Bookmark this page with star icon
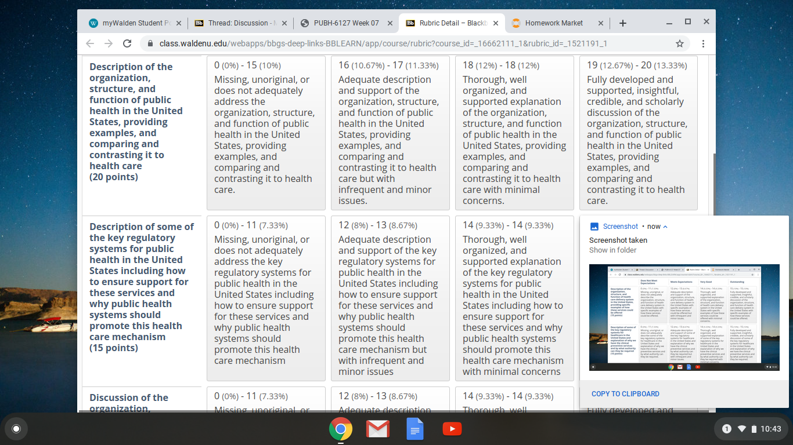 680,43
